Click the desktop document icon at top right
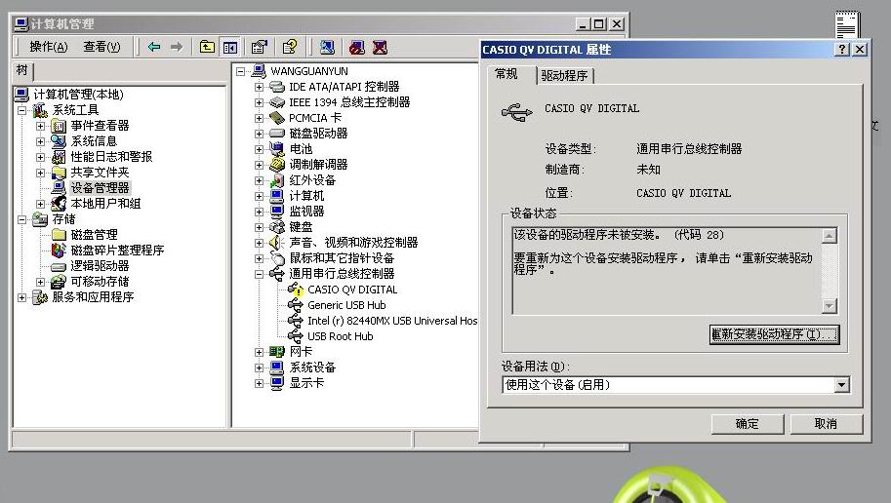Image resolution: width=891 pixels, height=503 pixels. 847,25
